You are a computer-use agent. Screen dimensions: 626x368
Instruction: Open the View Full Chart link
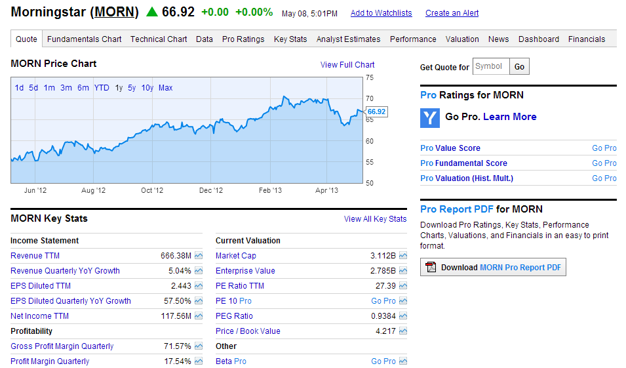tap(347, 65)
